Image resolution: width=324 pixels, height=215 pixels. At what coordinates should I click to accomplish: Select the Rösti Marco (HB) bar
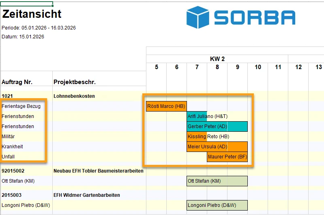pos(166,106)
